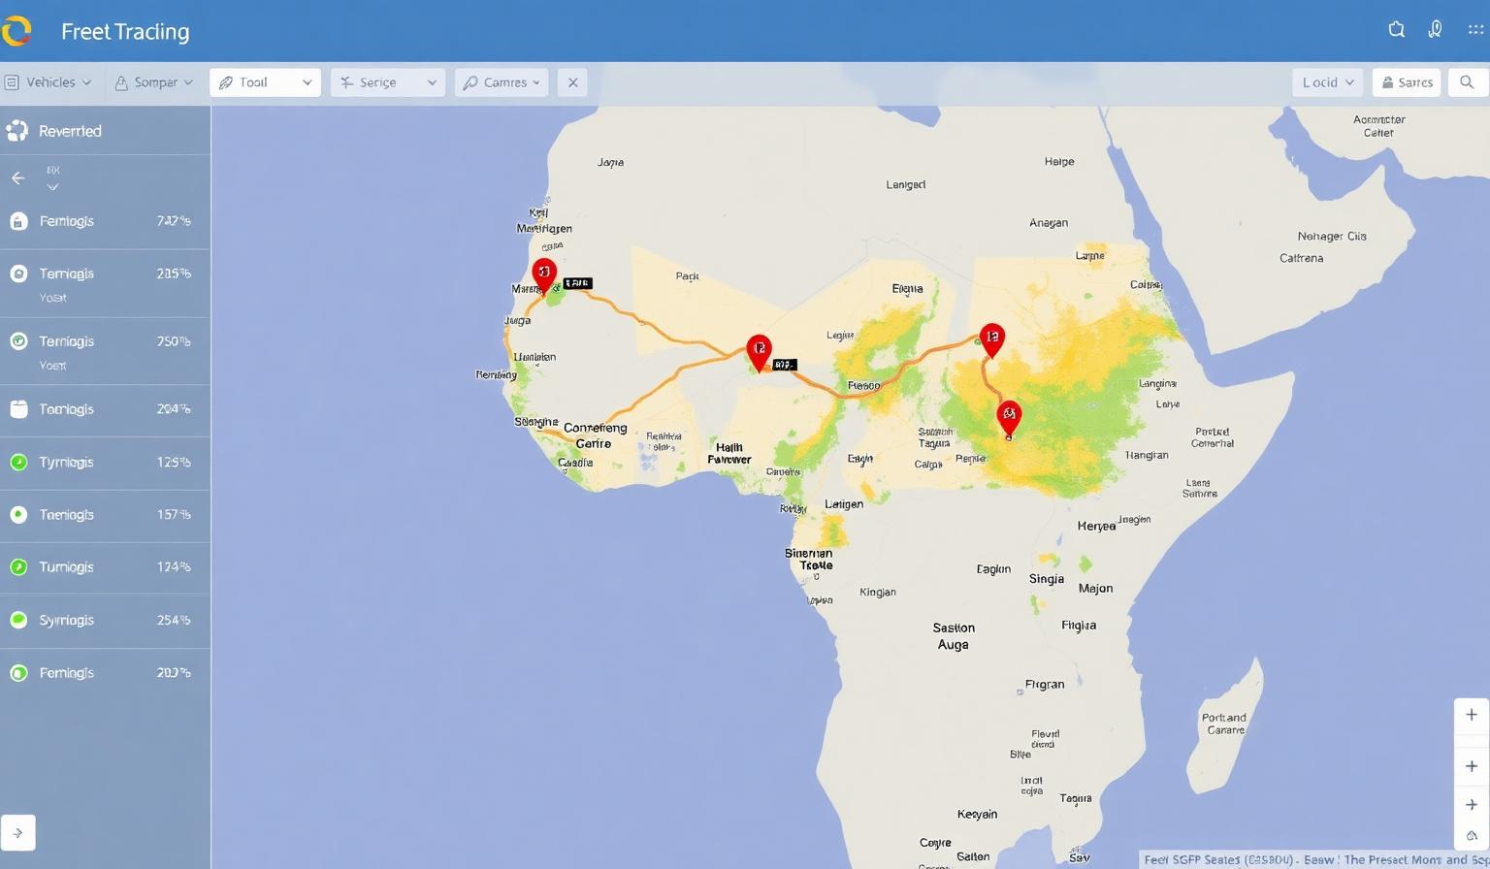This screenshot has width=1490, height=869.
Task: Click the Keyain map label
Action: click(x=977, y=814)
